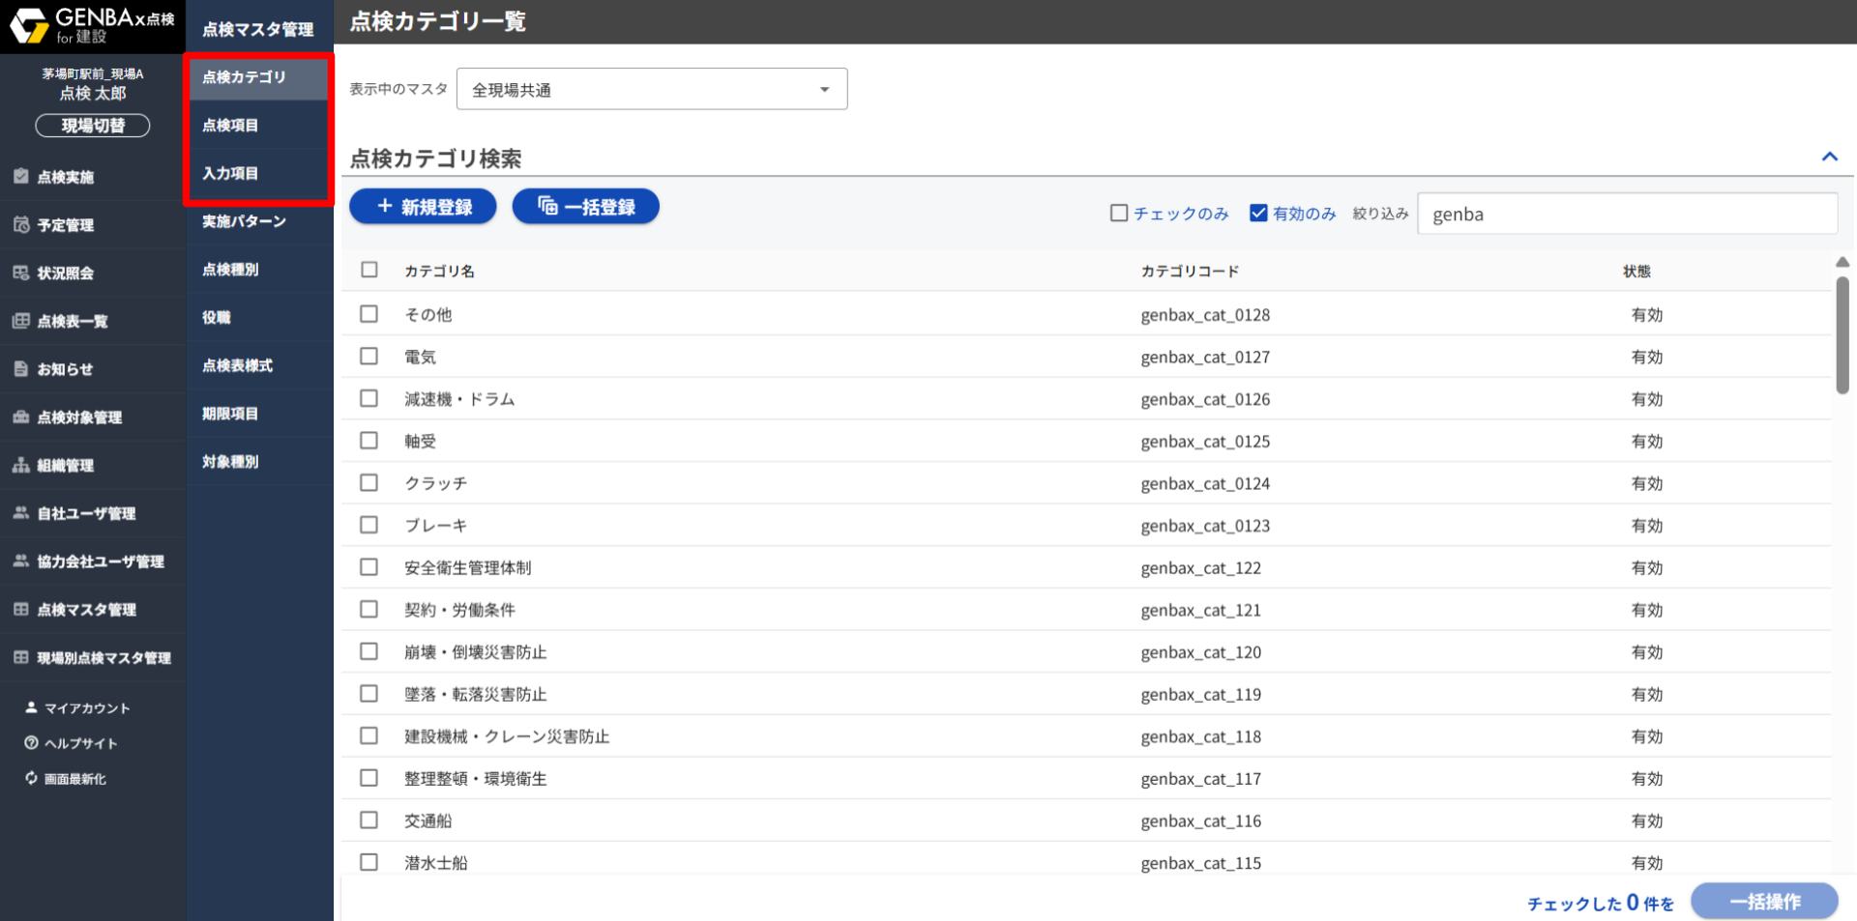This screenshot has height=921, width=1857.
Task: Click the お知らせ document icon
Action: [x=21, y=369]
